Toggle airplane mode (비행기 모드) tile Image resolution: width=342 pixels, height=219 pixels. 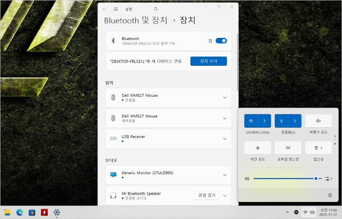[318, 121]
